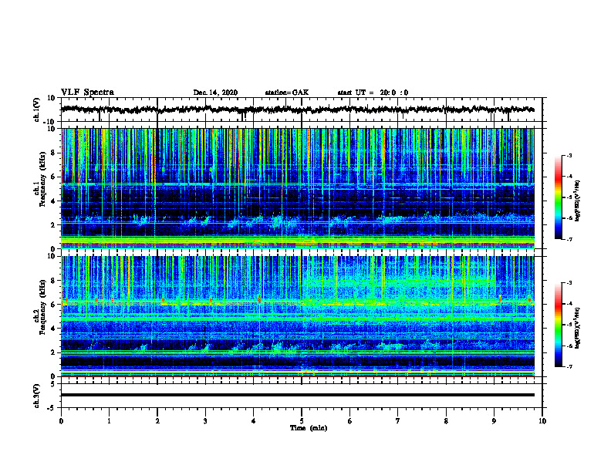Click the flat ch.3 voltage trace line

pos(297,395)
